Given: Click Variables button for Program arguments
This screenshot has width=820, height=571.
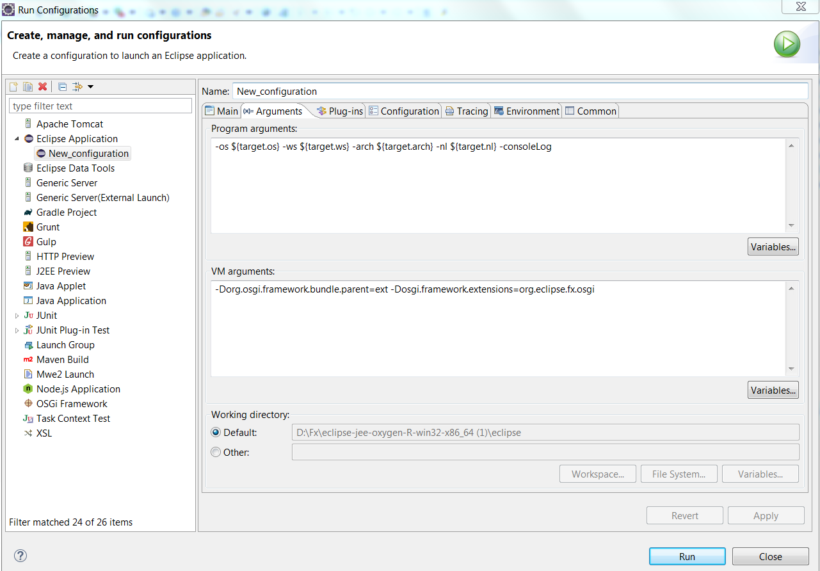Looking at the screenshot, I should [x=773, y=247].
